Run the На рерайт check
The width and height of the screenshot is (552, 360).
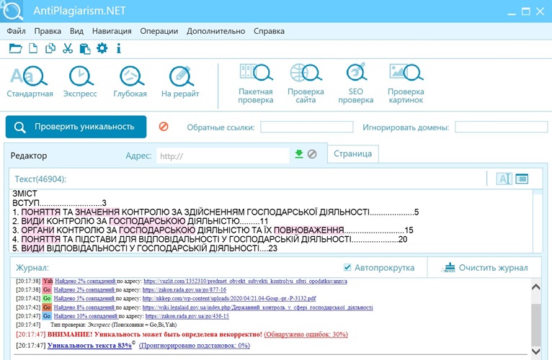point(180,81)
